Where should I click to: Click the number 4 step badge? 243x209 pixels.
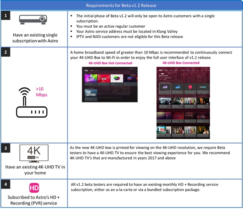(x=5, y=184)
